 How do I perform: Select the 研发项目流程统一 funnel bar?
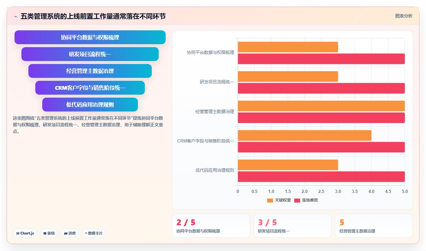click(90, 54)
